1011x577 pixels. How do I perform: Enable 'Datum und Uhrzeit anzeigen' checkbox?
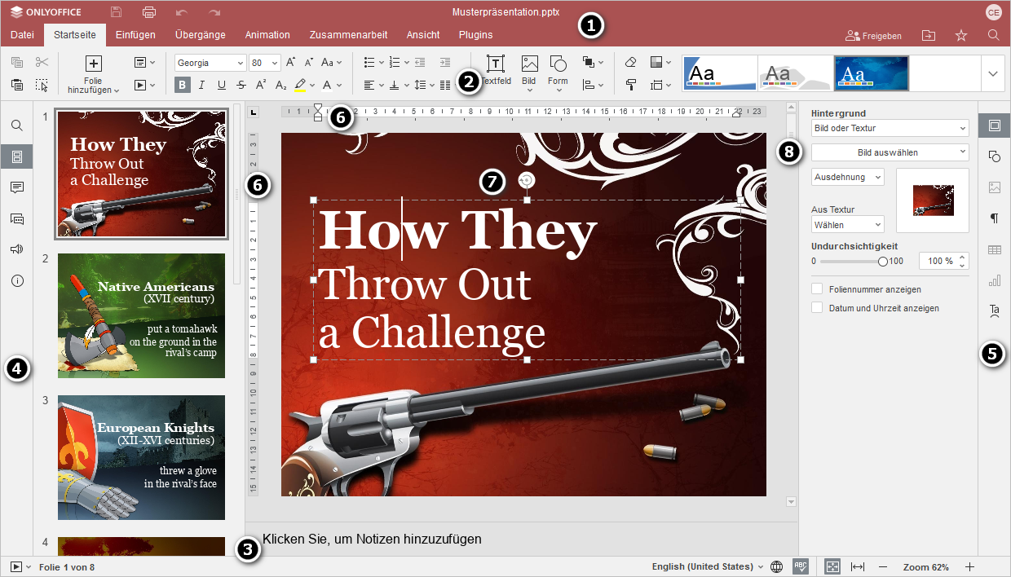817,308
